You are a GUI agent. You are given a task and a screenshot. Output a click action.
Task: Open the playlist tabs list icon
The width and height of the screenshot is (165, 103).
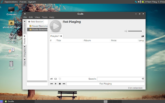point(143,36)
